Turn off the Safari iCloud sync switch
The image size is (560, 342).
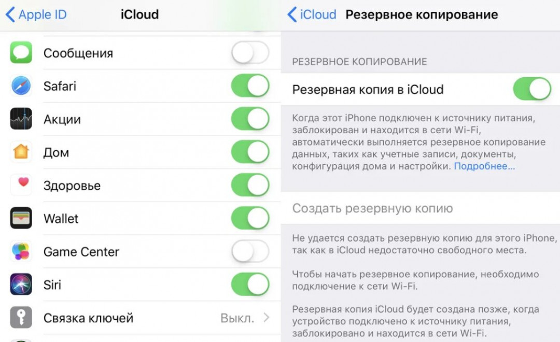click(x=250, y=86)
